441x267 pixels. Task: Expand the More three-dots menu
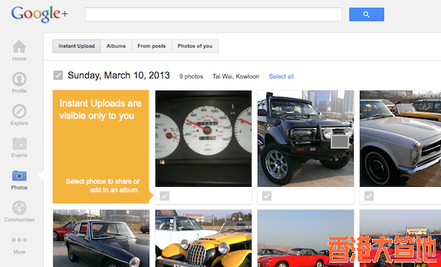tap(19, 240)
